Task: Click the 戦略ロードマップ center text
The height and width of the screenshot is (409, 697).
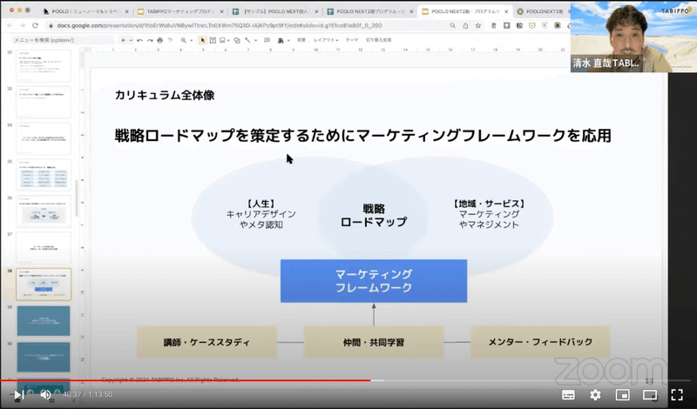Action: [x=374, y=215]
